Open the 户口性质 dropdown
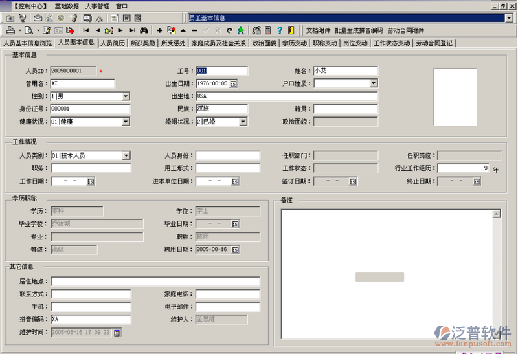This screenshot has width=518, height=354. point(374,83)
